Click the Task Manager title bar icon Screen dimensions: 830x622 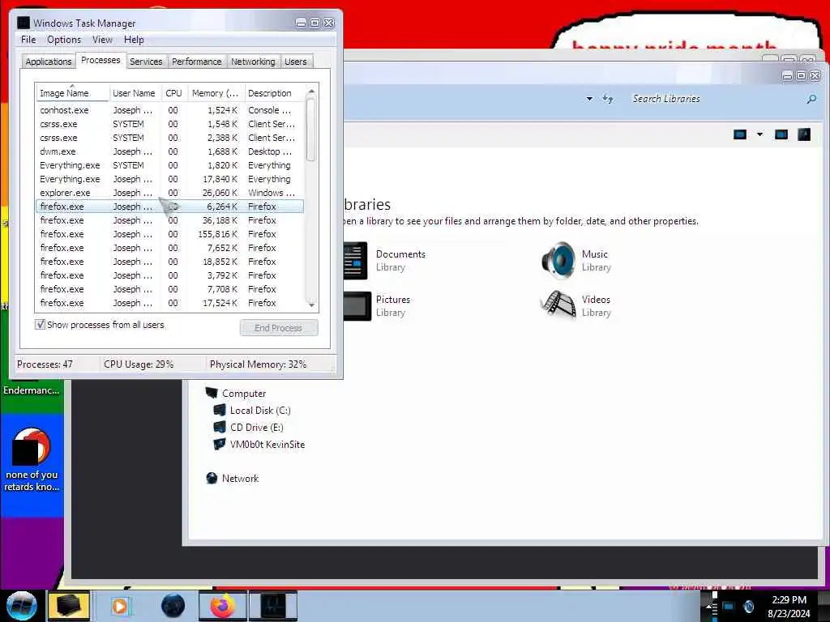pos(23,23)
